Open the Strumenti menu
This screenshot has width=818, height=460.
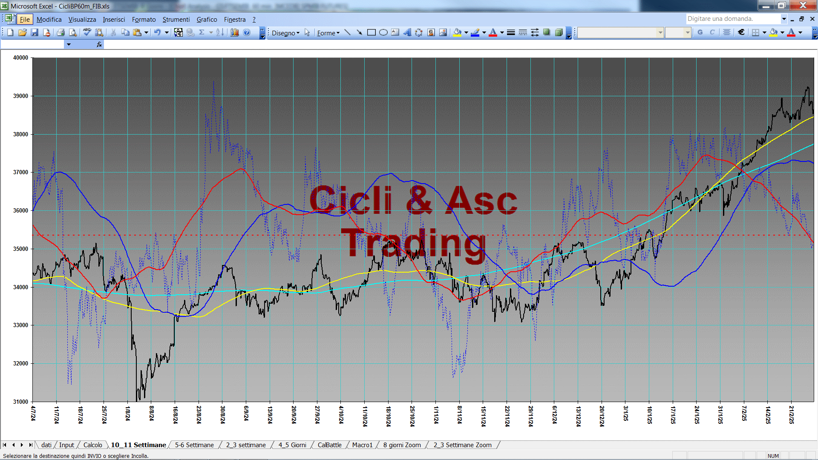pyautogui.click(x=176, y=19)
